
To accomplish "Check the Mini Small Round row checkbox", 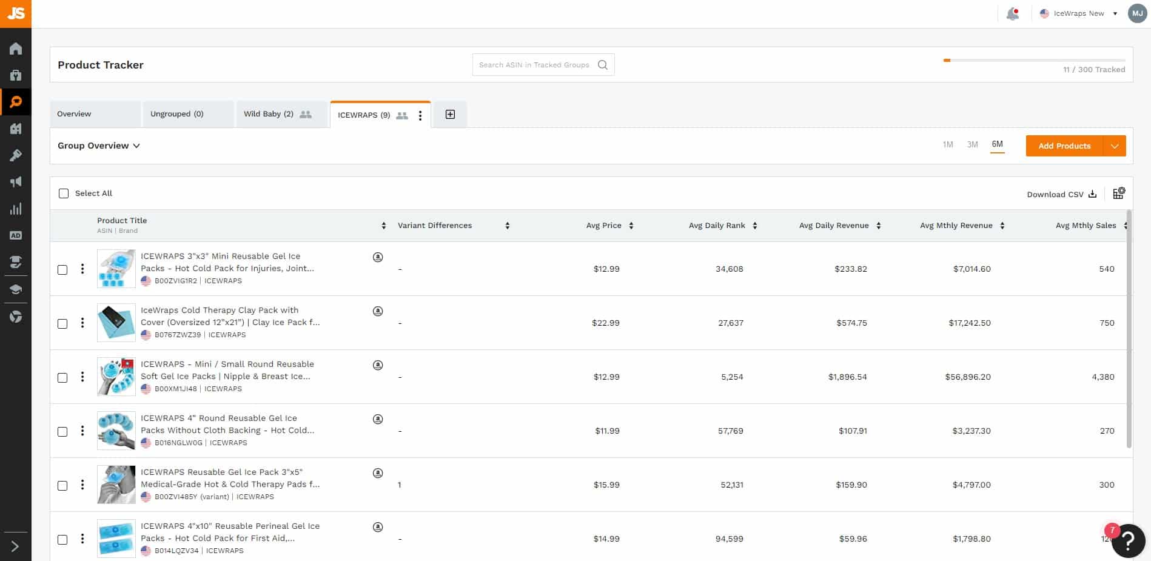I will point(62,378).
